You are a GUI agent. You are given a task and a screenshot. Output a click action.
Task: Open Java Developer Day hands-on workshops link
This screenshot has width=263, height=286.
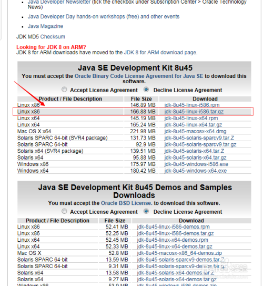click(x=104, y=17)
